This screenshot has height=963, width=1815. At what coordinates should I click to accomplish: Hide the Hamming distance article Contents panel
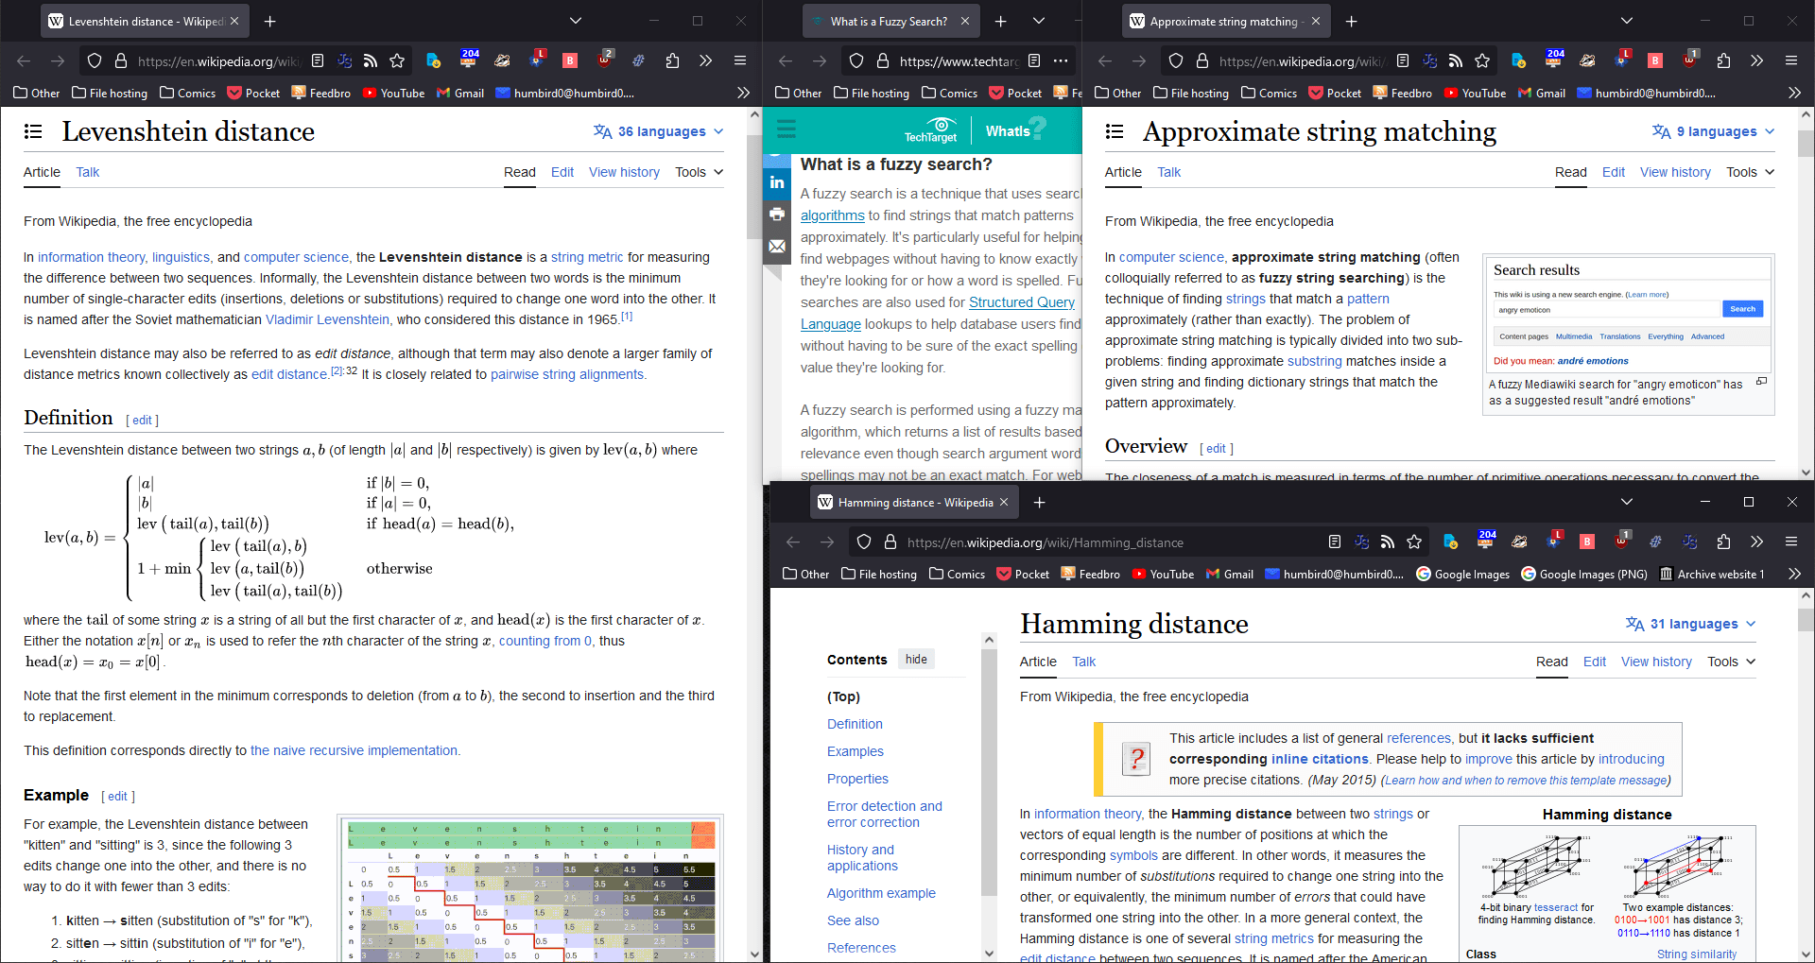click(915, 659)
